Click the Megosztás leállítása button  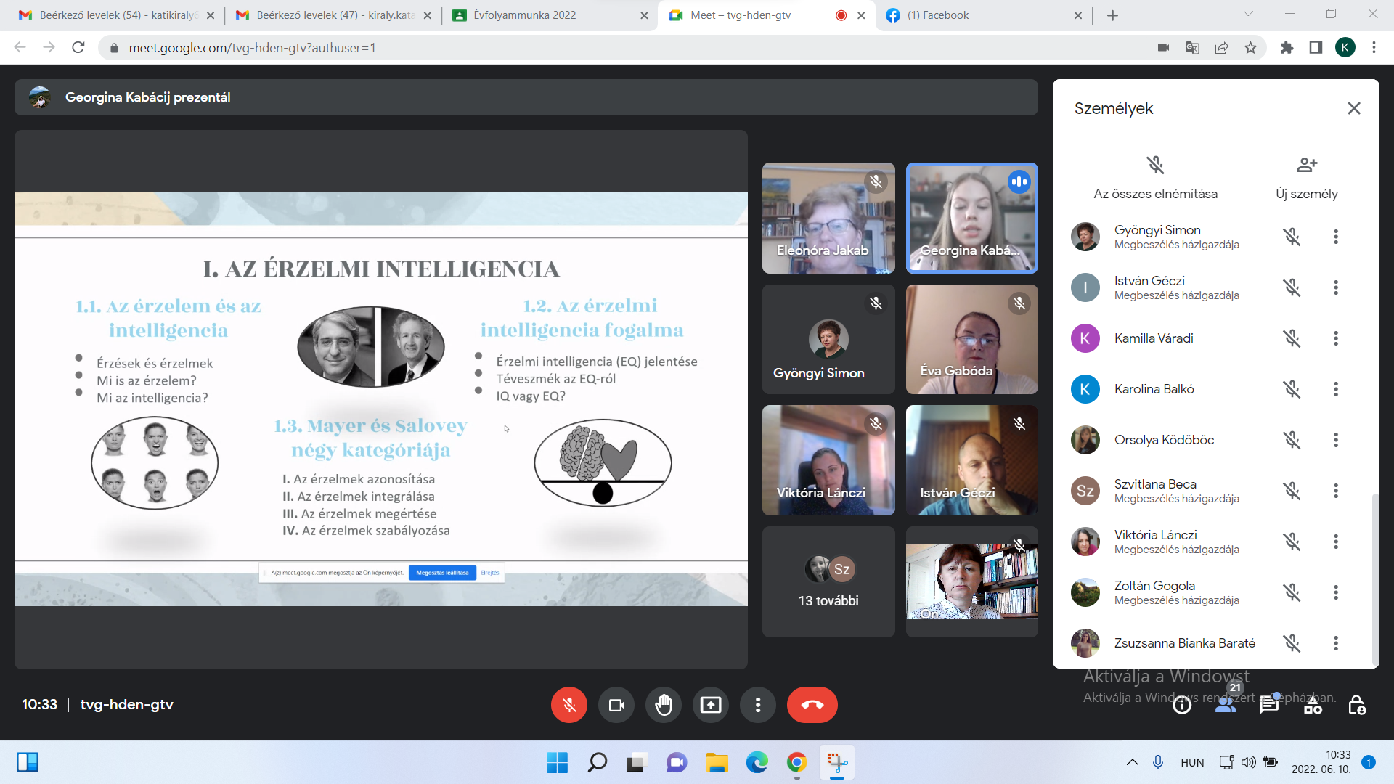[x=442, y=573]
